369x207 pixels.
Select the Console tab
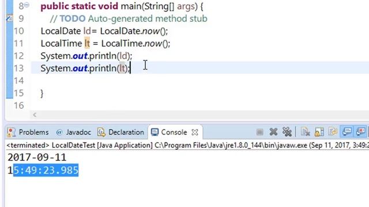pos(174,132)
